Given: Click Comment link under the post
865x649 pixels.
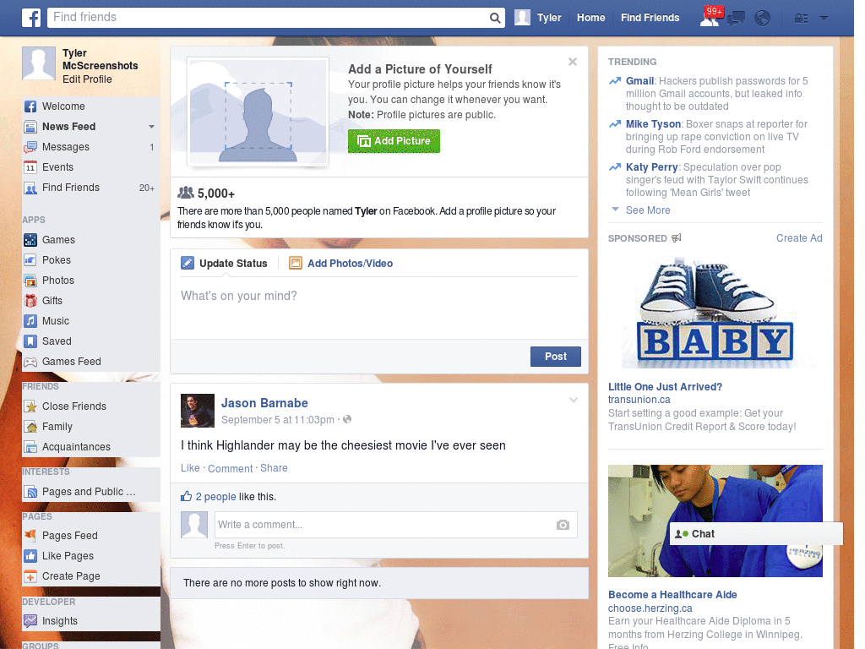Looking at the screenshot, I should point(230,468).
